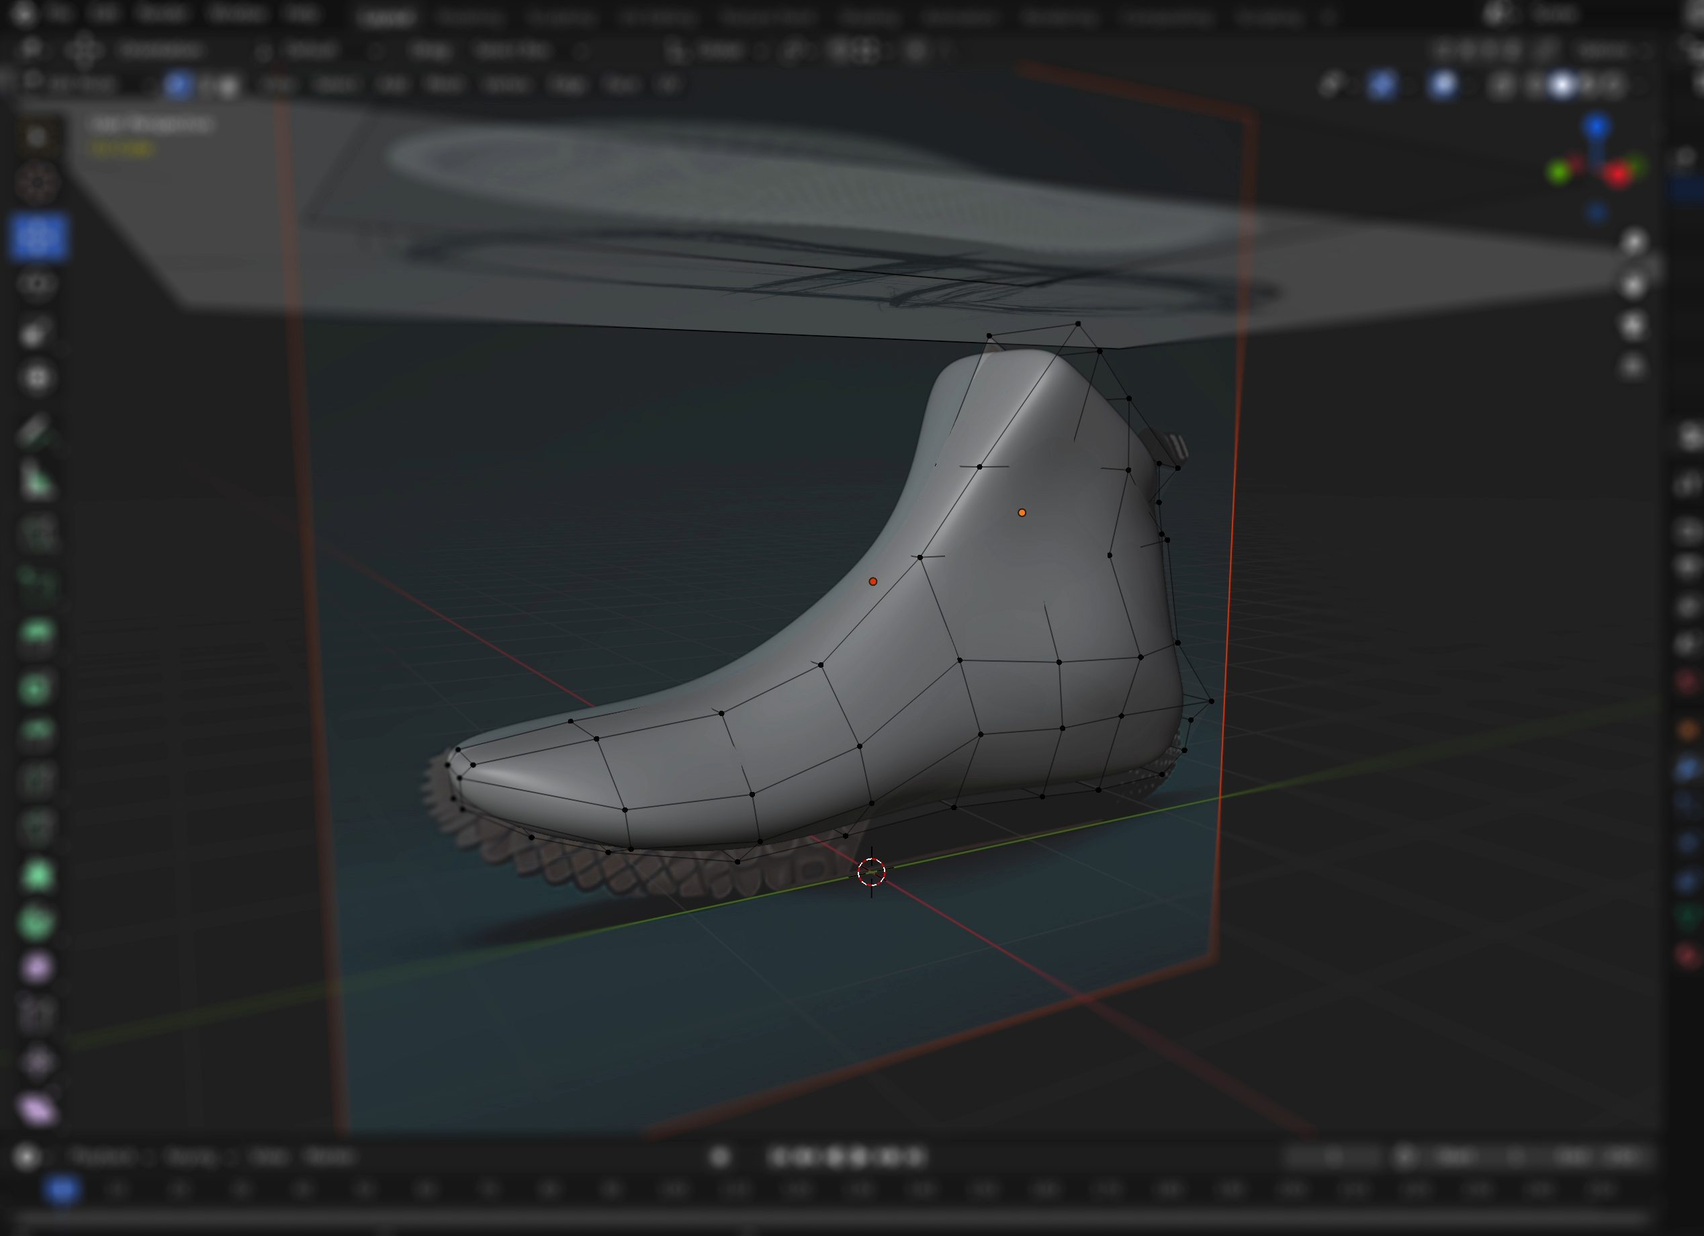The height and width of the screenshot is (1236, 1704).
Task: Select the Smooth vertices tool
Action: tap(37, 968)
